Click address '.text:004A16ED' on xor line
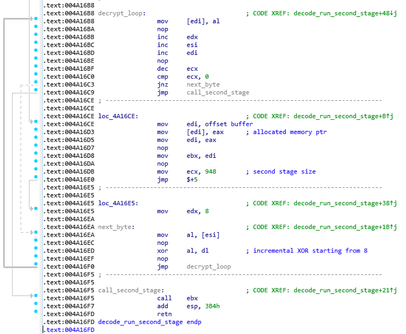 tap(69, 251)
